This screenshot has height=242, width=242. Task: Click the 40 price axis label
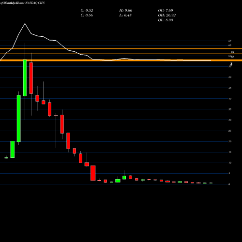[230, 99]
